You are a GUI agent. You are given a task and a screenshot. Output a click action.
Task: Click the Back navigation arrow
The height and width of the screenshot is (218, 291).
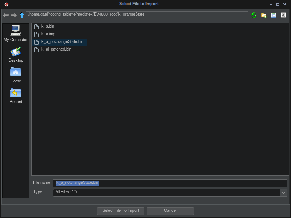(6, 15)
